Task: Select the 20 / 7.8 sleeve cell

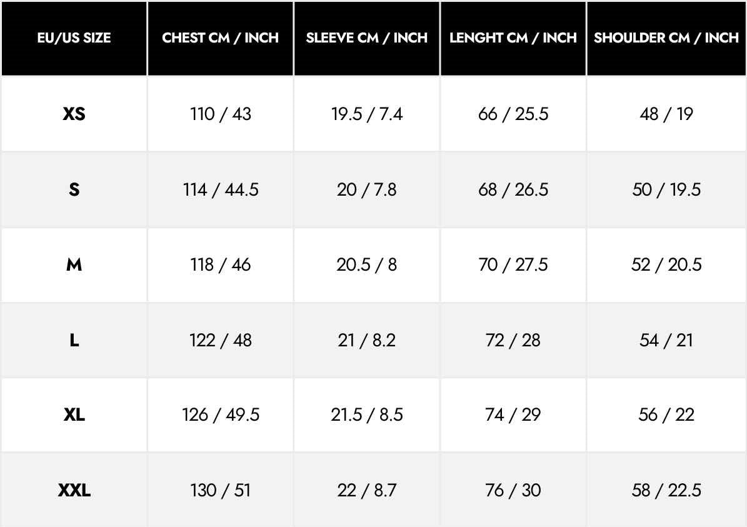Action: click(367, 189)
